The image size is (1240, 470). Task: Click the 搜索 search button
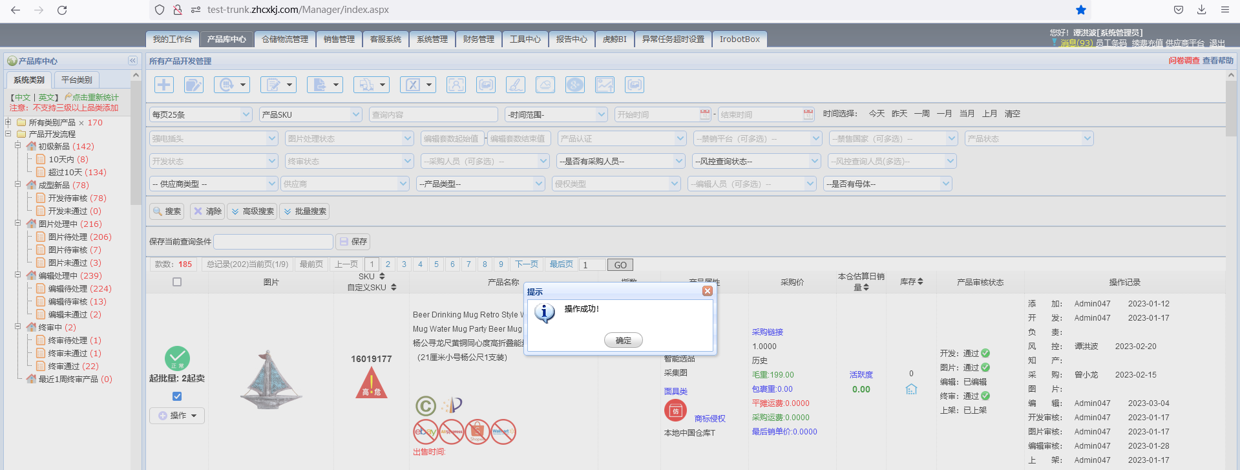(167, 211)
